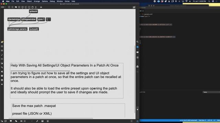This screenshot has height=123, width=220.
Task: Add message box from top toolbar
Action: point(12,7)
